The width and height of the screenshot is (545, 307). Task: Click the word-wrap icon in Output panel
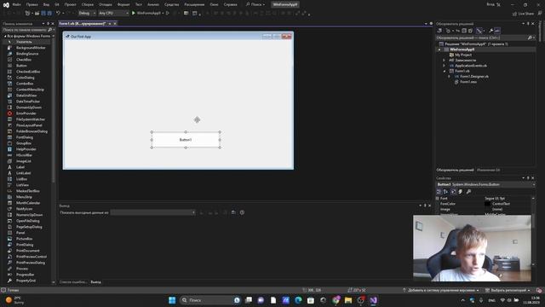[x=233, y=212]
